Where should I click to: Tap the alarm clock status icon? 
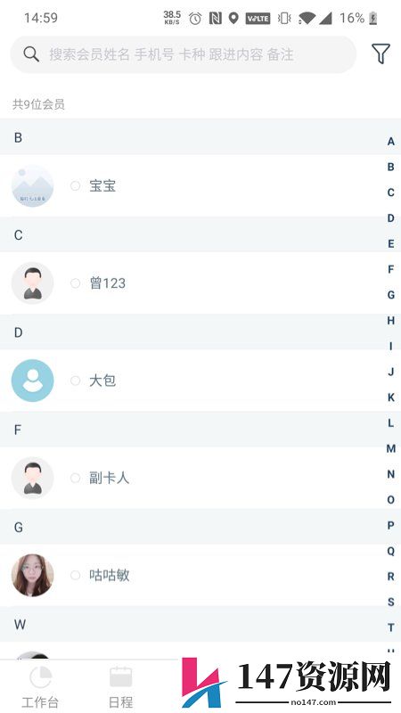coord(195,18)
